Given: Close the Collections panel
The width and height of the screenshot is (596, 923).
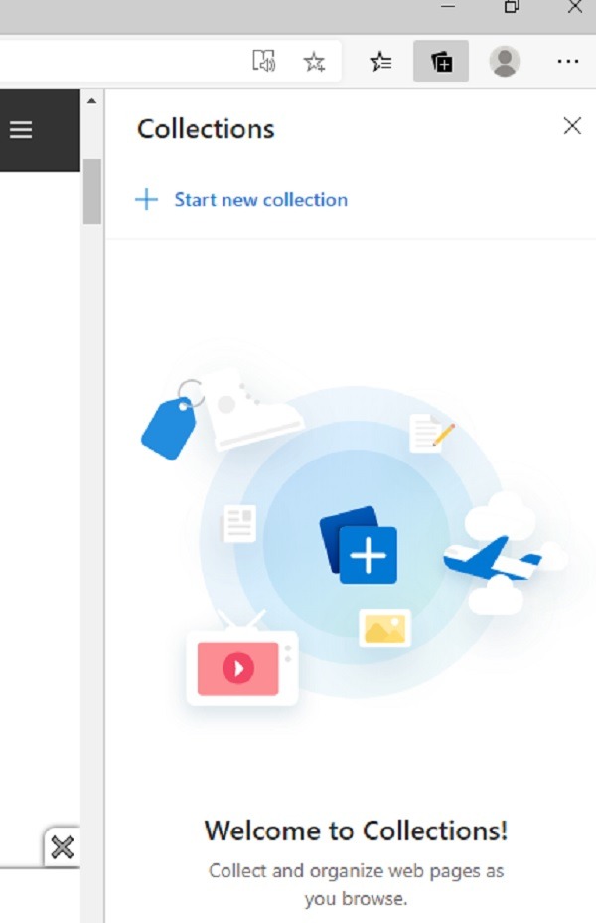Looking at the screenshot, I should click(x=572, y=126).
